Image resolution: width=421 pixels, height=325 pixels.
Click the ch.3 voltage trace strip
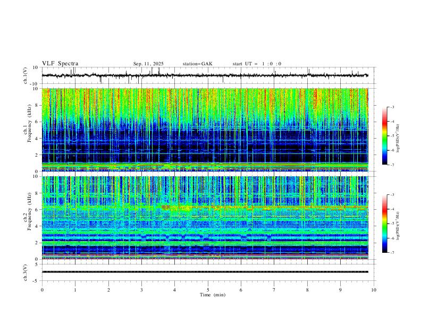(205, 272)
